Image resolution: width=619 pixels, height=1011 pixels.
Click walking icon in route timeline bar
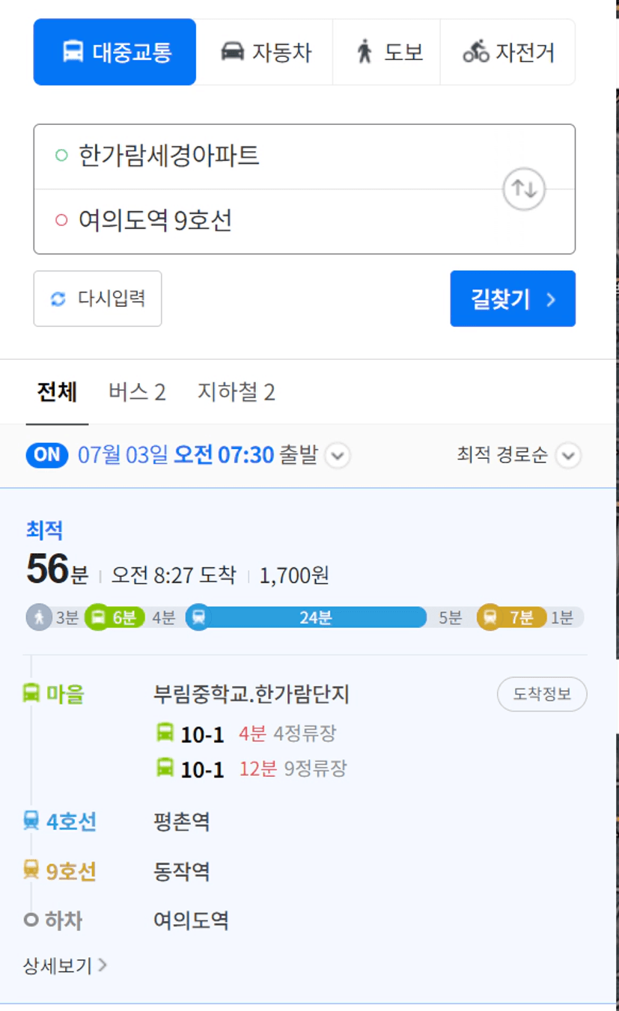point(39,617)
